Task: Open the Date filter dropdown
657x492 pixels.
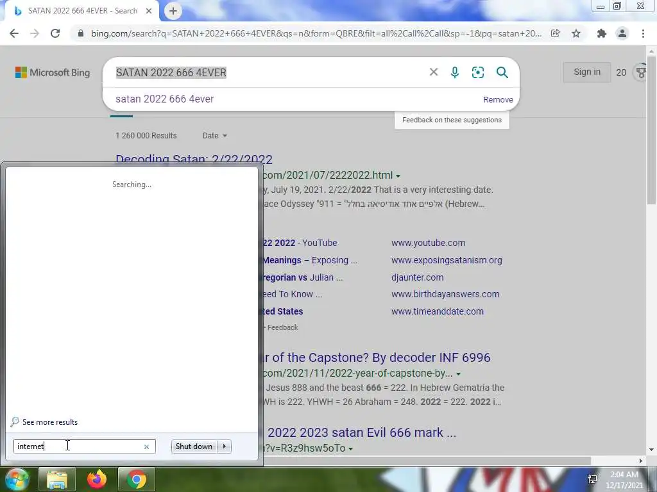Action: [214, 136]
